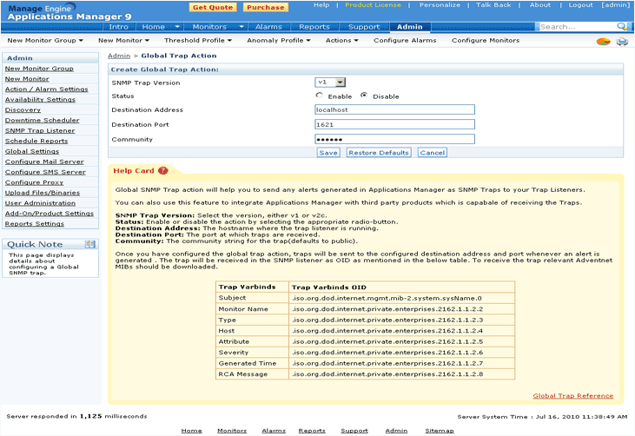Open New Monitor Group sidebar link
635x436 pixels.
[39, 69]
